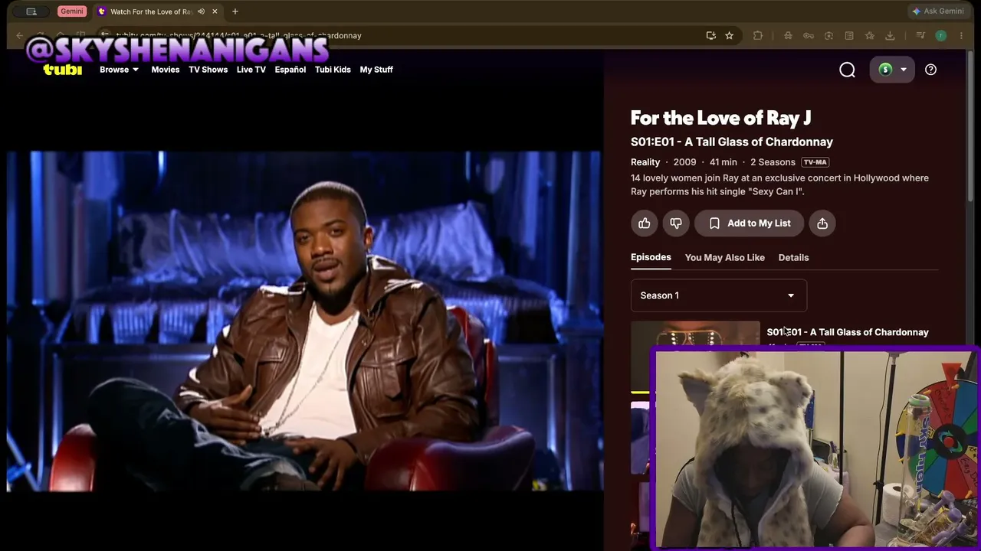Image resolution: width=981 pixels, height=551 pixels.
Task: Like the show with thumbs-up icon
Action: [x=645, y=223]
